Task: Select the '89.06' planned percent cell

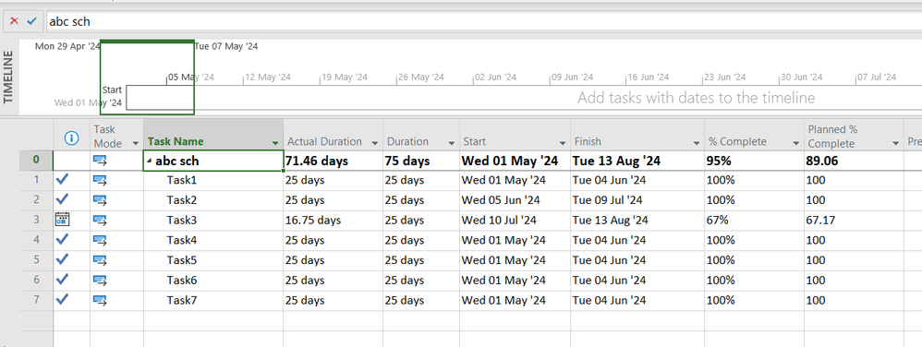Action: (x=854, y=161)
